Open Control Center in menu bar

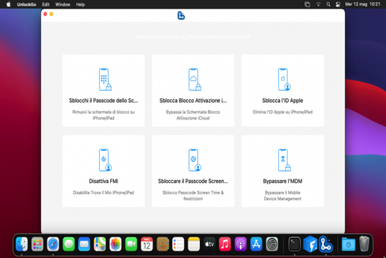(338, 4)
